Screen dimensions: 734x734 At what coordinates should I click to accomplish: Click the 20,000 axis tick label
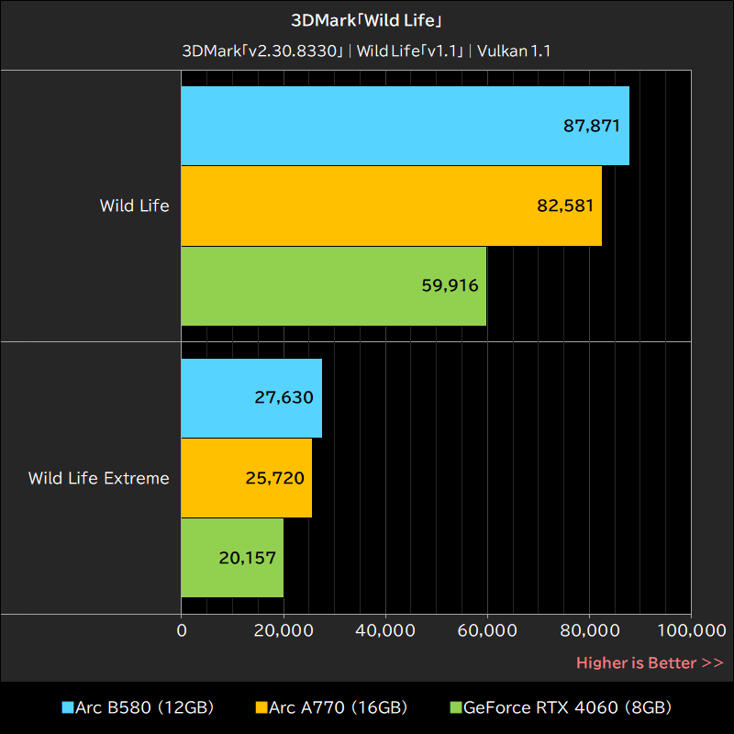click(x=284, y=630)
